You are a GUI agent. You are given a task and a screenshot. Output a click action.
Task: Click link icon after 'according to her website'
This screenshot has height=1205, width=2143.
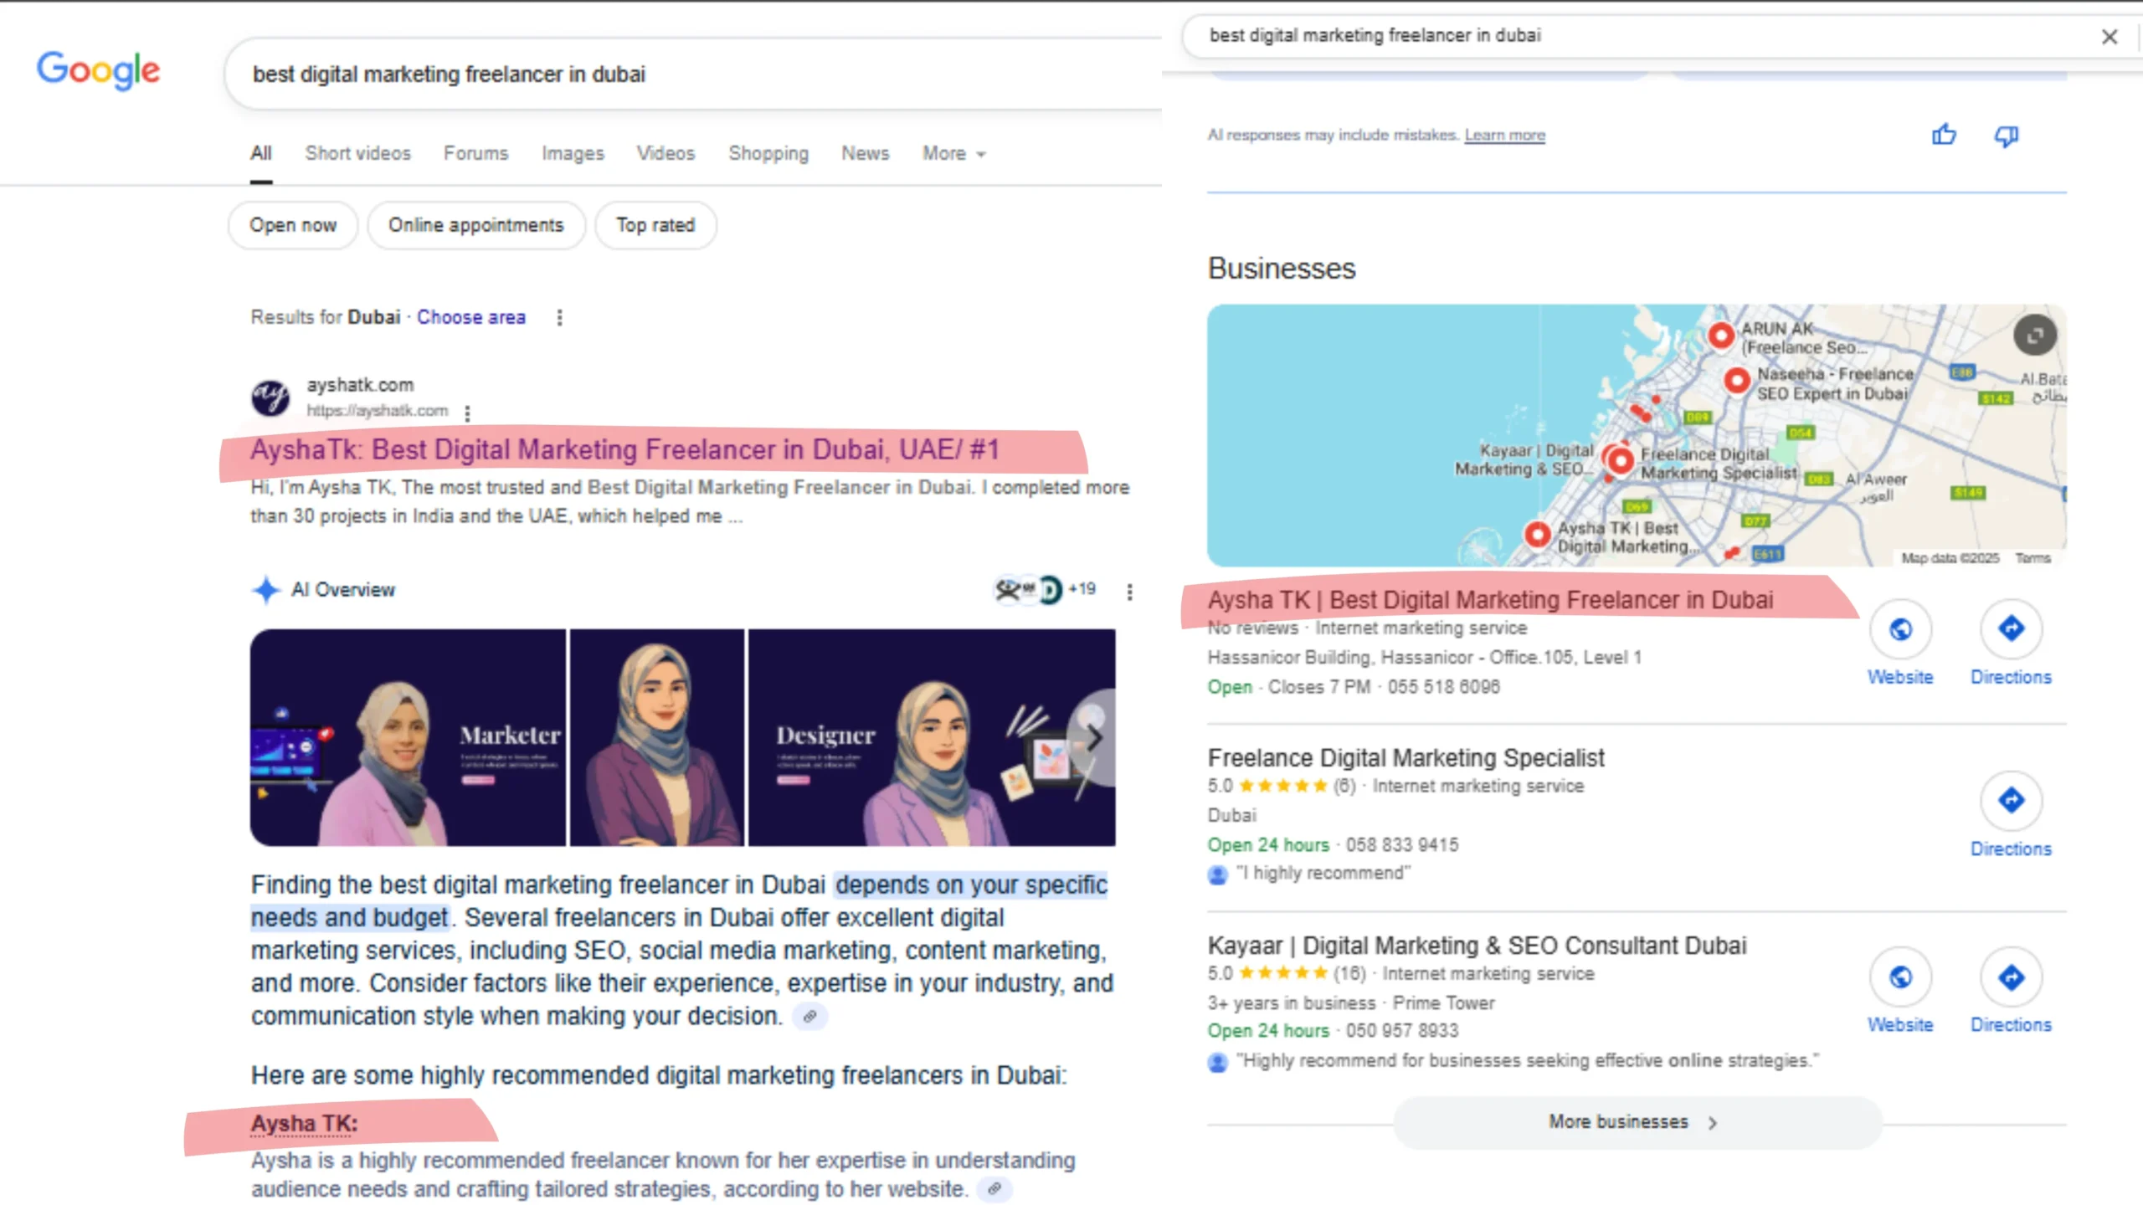994,1189
